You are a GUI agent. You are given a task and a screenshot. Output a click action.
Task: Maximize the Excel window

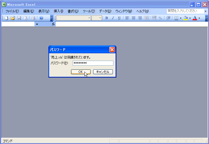[x=198, y=5]
